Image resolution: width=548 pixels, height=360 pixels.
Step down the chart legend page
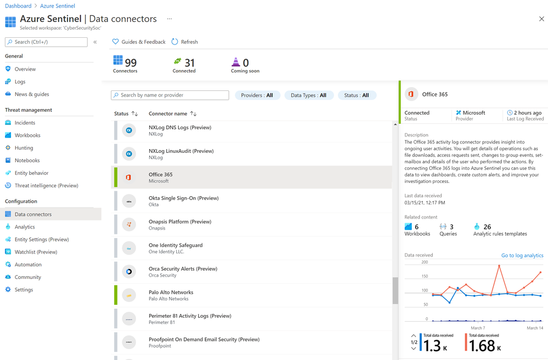413,347
